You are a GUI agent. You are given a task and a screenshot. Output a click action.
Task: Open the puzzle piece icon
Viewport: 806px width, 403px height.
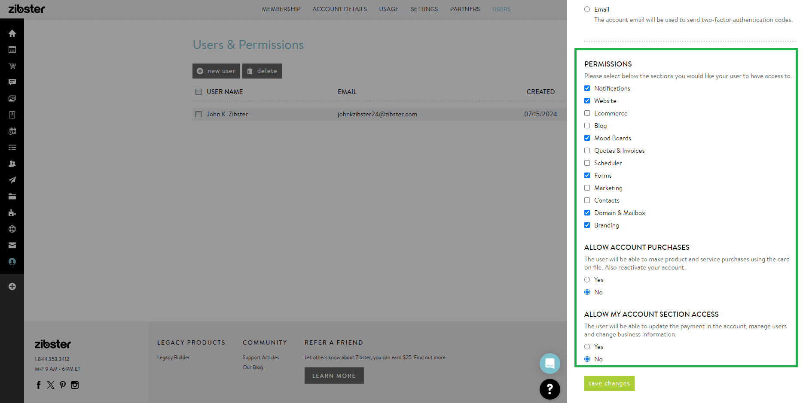point(12,213)
